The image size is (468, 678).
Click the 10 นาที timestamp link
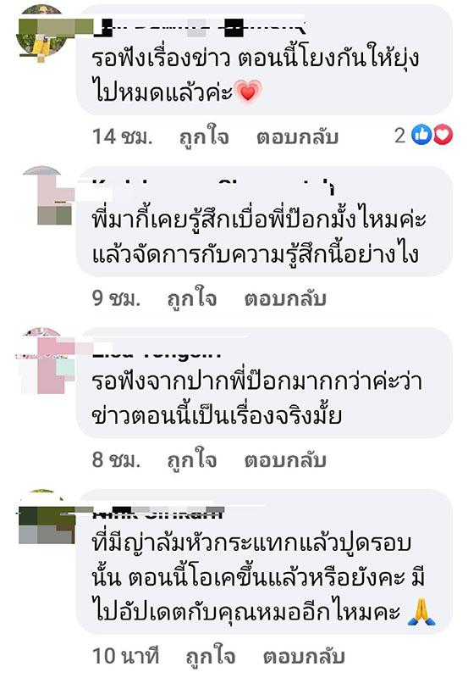[125, 656]
